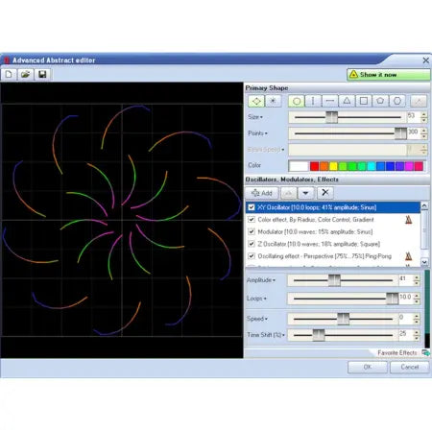432x432 pixels.
Task: Click the Size slider handle
Action: tap(331, 117)
